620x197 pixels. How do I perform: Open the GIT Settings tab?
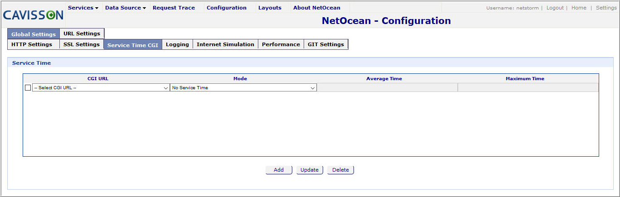coord(326,44)
